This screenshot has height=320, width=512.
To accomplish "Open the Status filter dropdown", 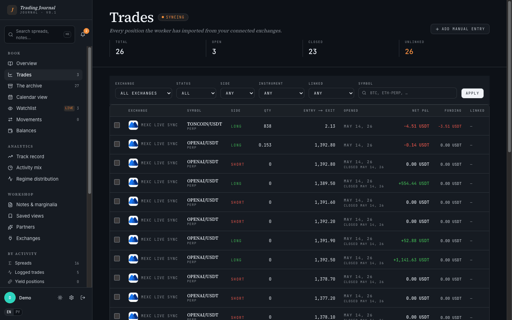I will point(196,93).
